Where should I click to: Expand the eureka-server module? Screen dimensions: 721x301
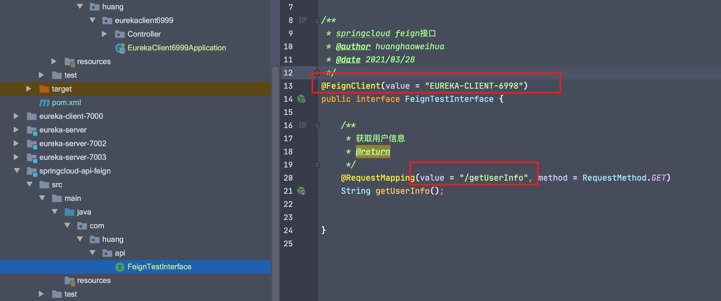coord(16,130)
